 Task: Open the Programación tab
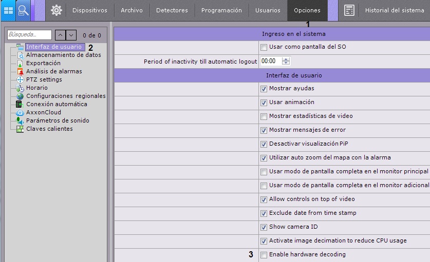[221, 10]
